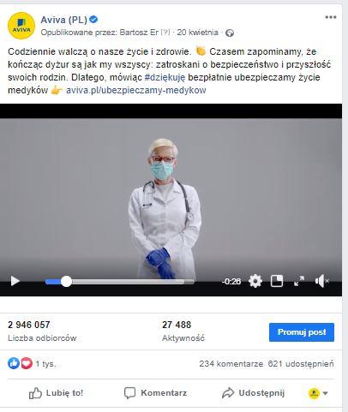The width and height of the screenshot is (348, 412).
Task: Click the globe public visibility icon
Action: [230, 33]
